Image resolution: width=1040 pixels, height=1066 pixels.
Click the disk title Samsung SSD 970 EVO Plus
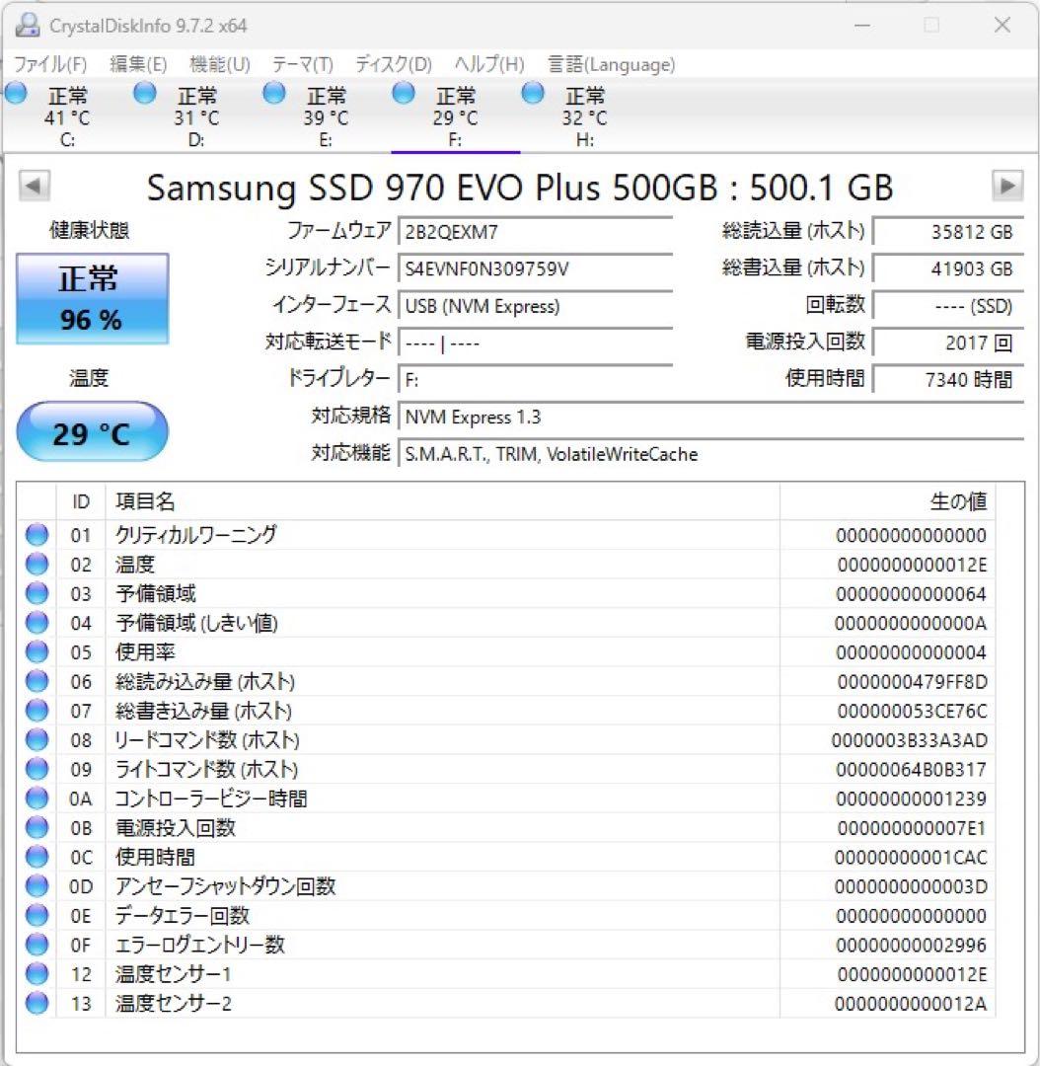[519, 187]
